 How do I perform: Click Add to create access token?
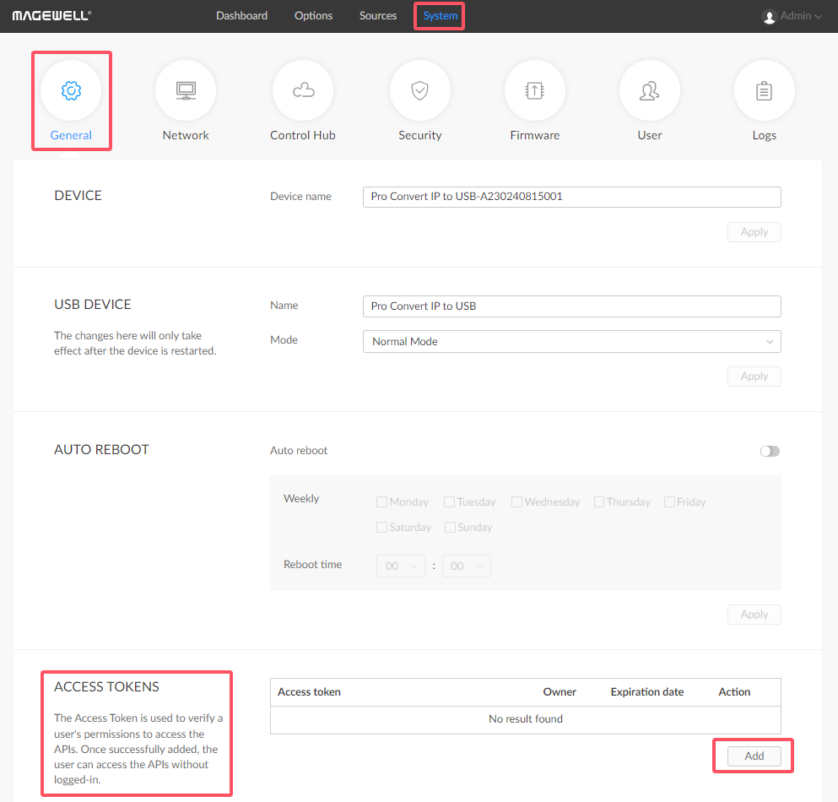coord(754,756)
